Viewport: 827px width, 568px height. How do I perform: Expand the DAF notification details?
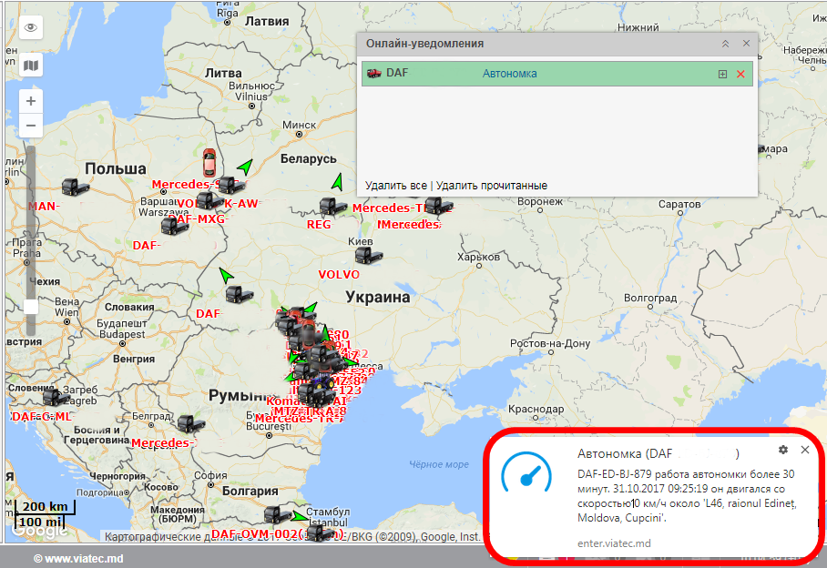(x=723, y=74)
